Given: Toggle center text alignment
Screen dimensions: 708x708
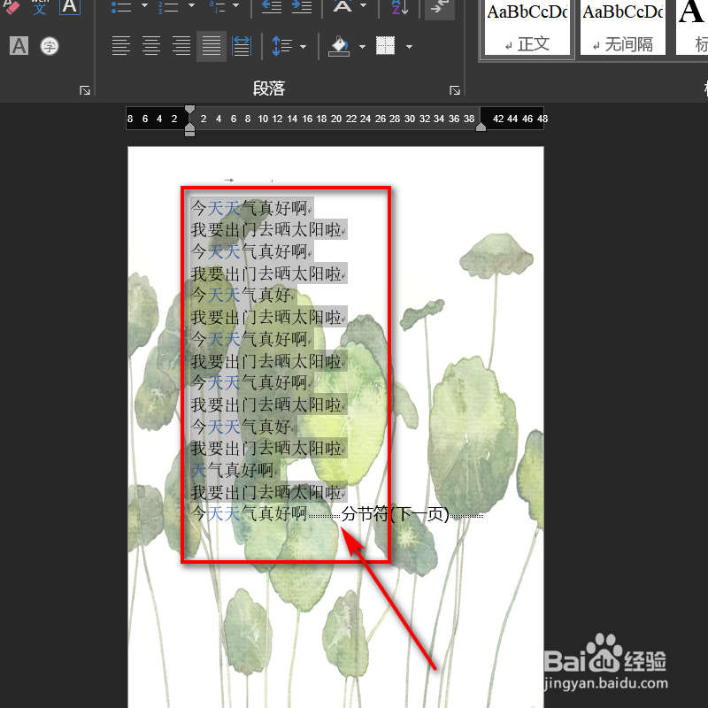Looking at the screenshot, I should (x=151, y=46).
